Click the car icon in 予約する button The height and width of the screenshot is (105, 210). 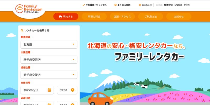pyautogui.click(x=60, y=17)
